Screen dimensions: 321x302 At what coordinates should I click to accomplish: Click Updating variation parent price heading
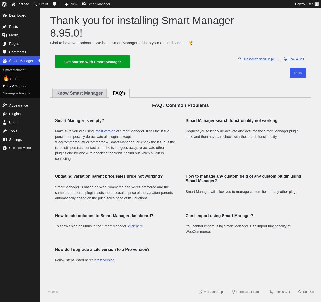[x=109, y=176]
